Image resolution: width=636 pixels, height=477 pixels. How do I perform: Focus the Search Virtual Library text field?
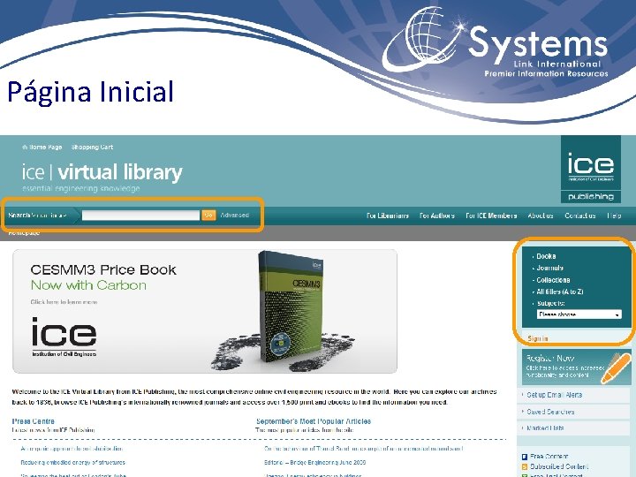[140, 215]
